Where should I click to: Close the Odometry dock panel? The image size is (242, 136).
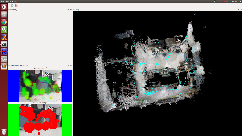[71, 10]
